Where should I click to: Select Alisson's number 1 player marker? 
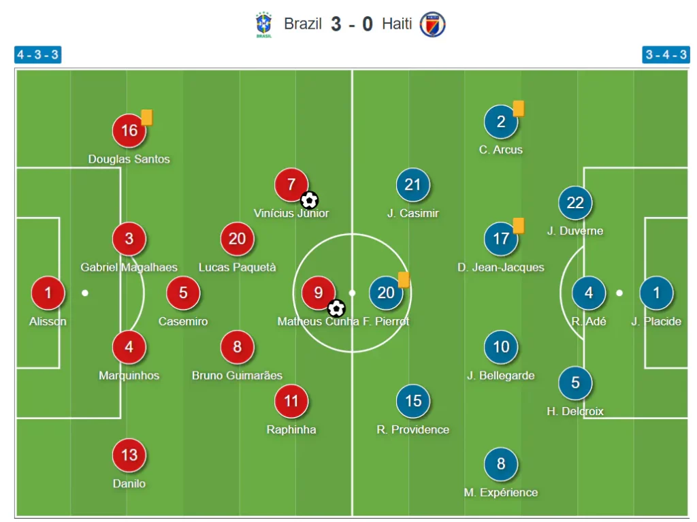48,293
